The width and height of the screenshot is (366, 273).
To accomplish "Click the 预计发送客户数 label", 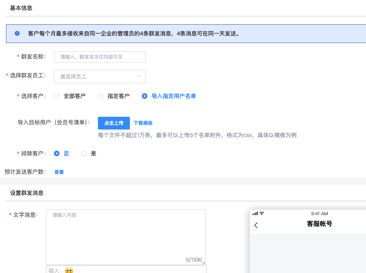I will click(x=25, y=172).
